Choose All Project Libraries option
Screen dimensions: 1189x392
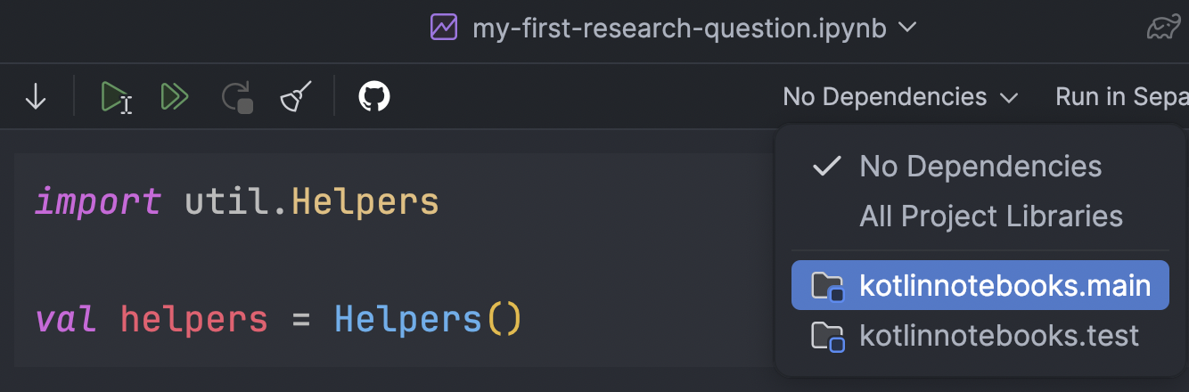pos(991,216)
